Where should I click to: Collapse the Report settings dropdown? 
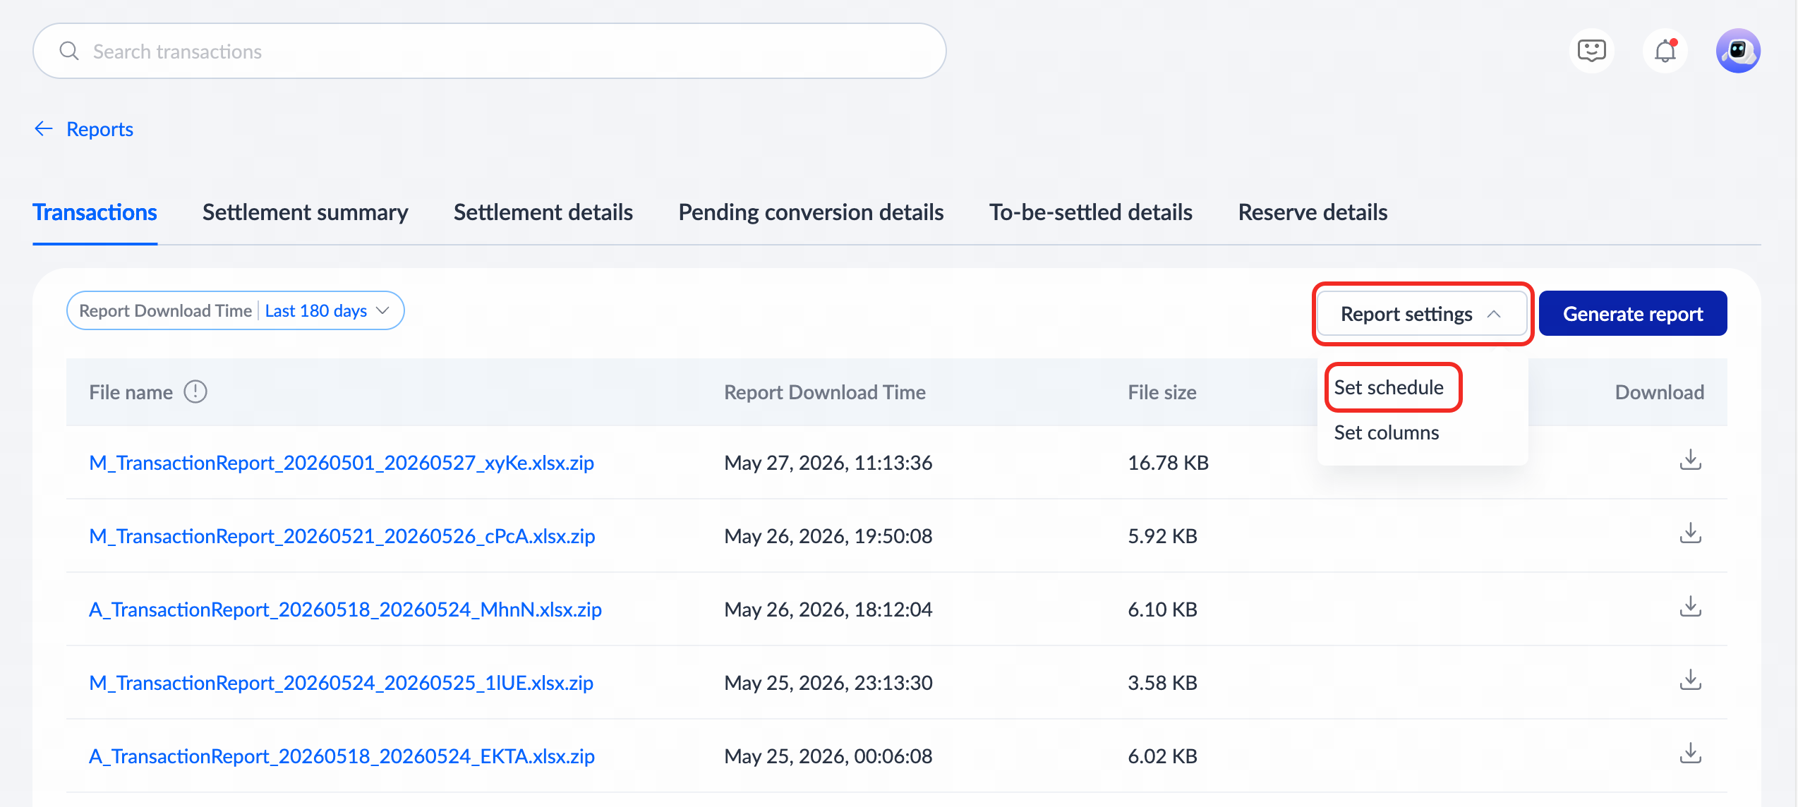coord(1422,313)
